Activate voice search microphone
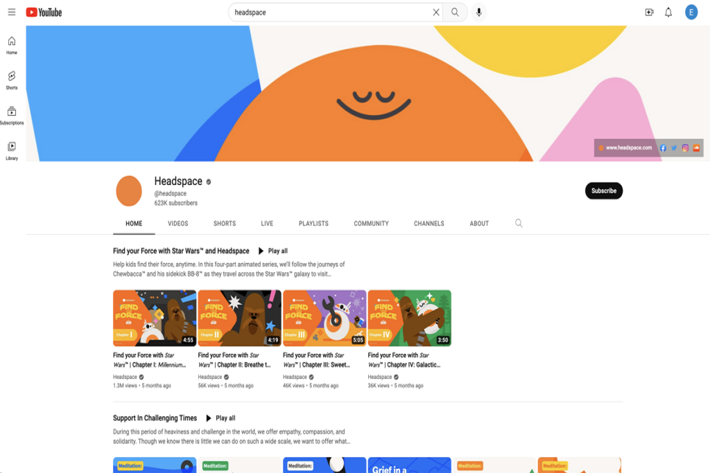The width and height of the screenshot is (710, 473). tap(478, 12)
